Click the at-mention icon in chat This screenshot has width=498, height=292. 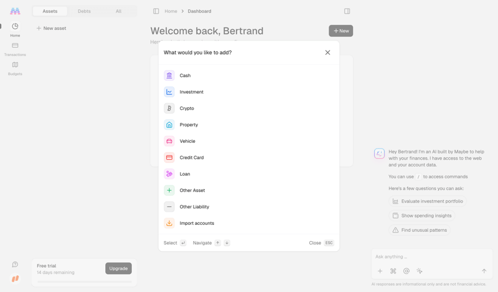[406, 271]
